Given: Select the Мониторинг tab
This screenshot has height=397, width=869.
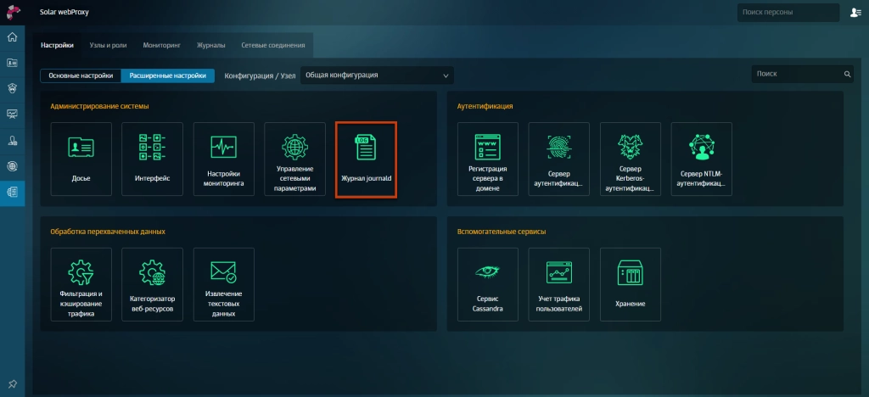Looking at the screenshot, I should click(x=162, y=46).
